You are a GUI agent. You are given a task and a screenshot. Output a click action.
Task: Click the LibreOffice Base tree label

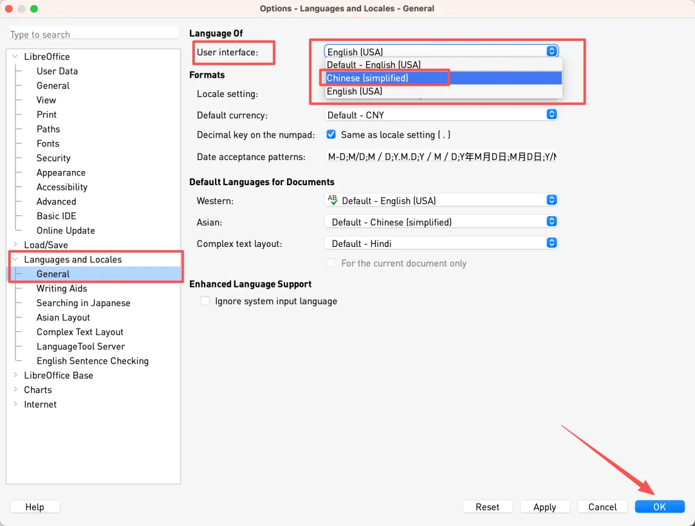click(59, 375)
